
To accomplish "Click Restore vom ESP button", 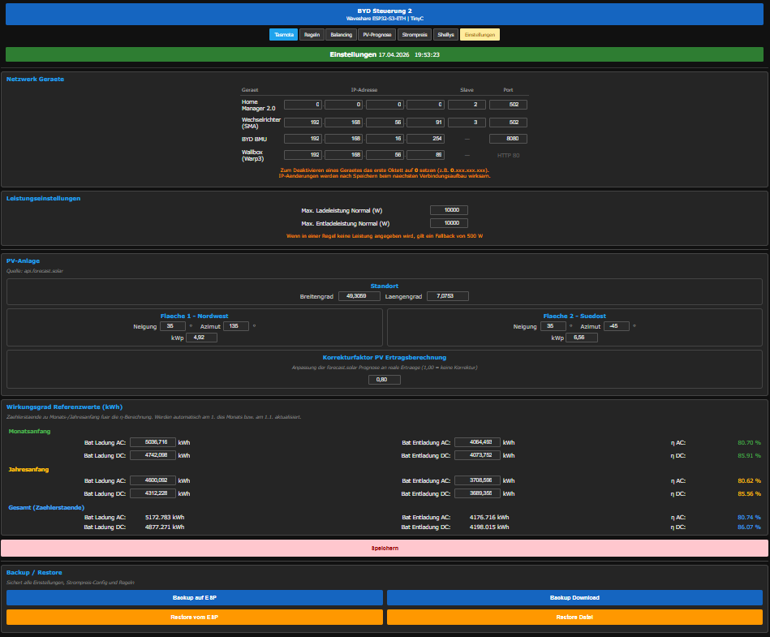I will click(x=195, y=618).
